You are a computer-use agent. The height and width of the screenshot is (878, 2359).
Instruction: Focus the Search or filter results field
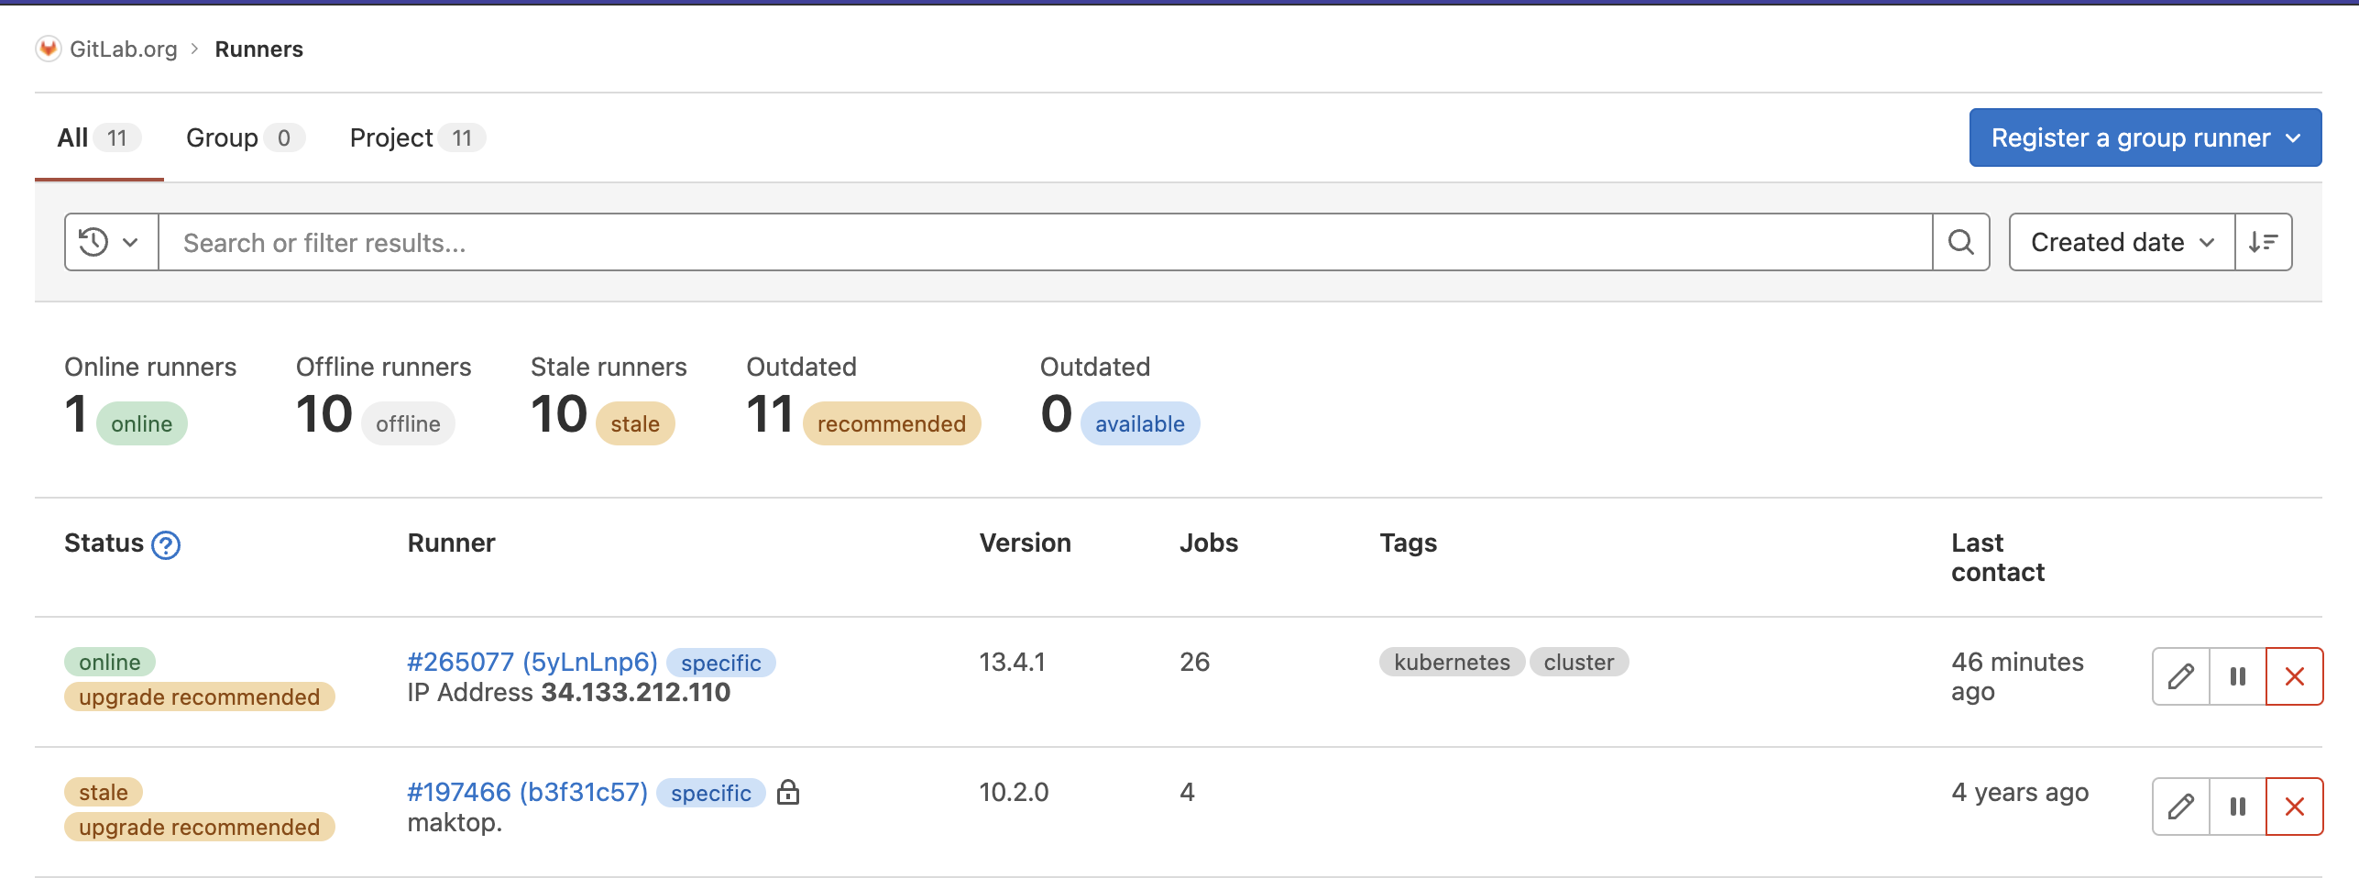(x=1045, y=242)
